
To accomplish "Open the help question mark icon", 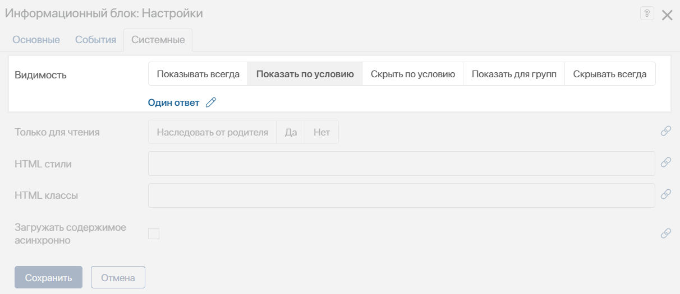I will 647,14.
